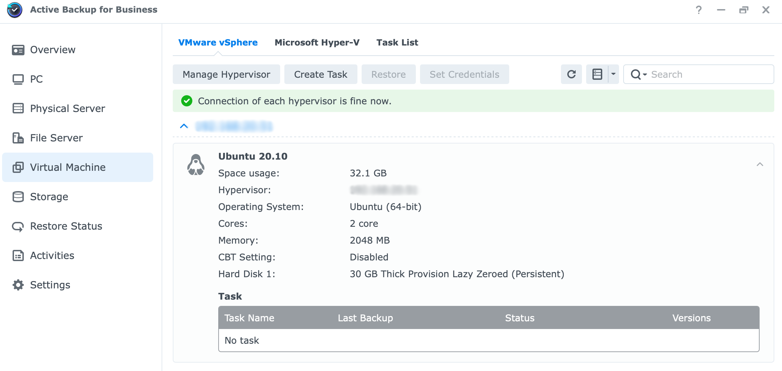Click the File Server icon
Image resolution: width=782 pixels, height=371 pixels.
point(18,138)
